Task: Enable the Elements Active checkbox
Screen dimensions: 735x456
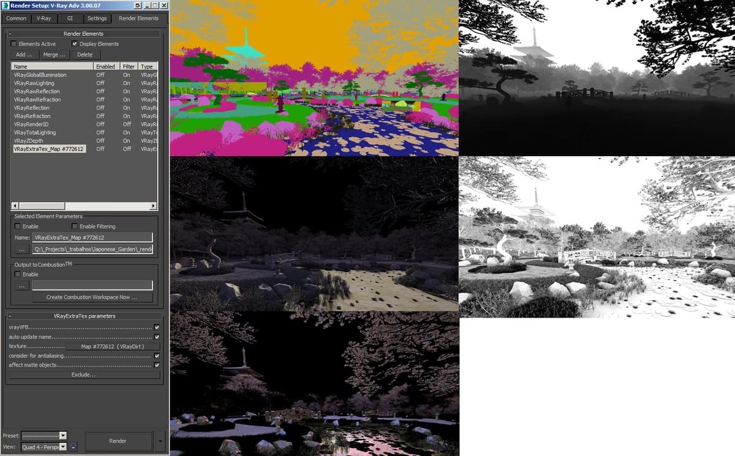Action: click(13, 43)
